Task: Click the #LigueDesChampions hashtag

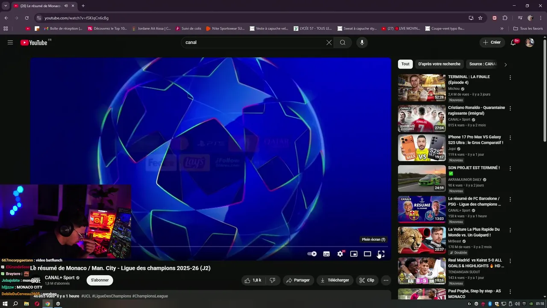Action: (111, 296)
